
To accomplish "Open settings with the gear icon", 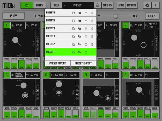I will [147, 5].
